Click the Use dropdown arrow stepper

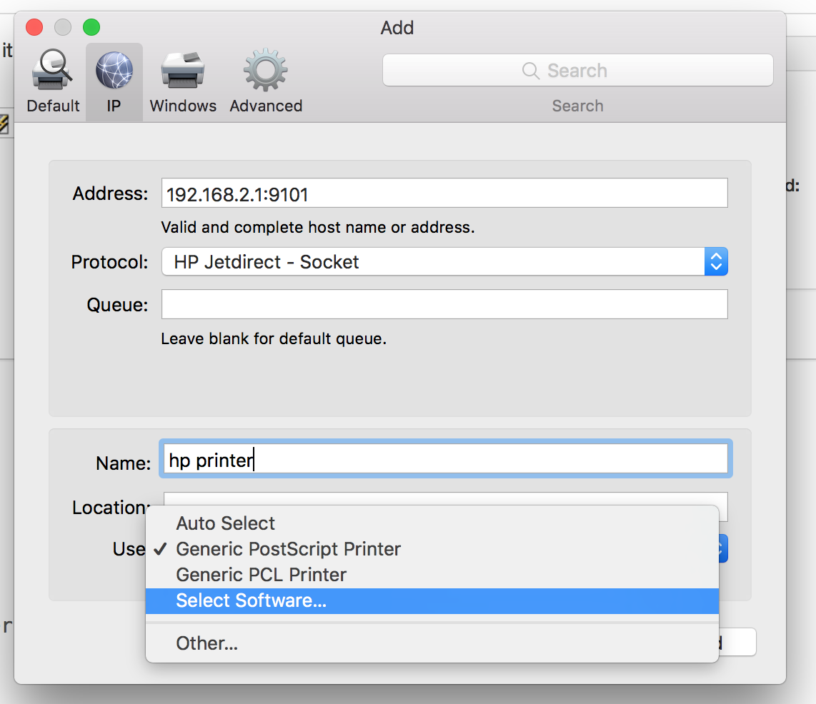tap(722, 548)
